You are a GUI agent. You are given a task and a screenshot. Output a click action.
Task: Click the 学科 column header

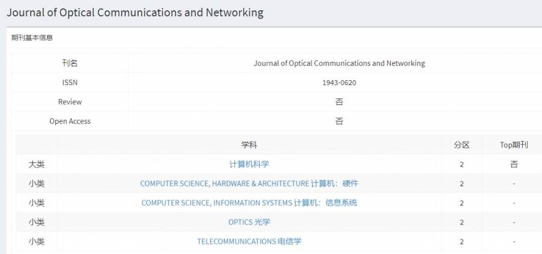(249, 145)
